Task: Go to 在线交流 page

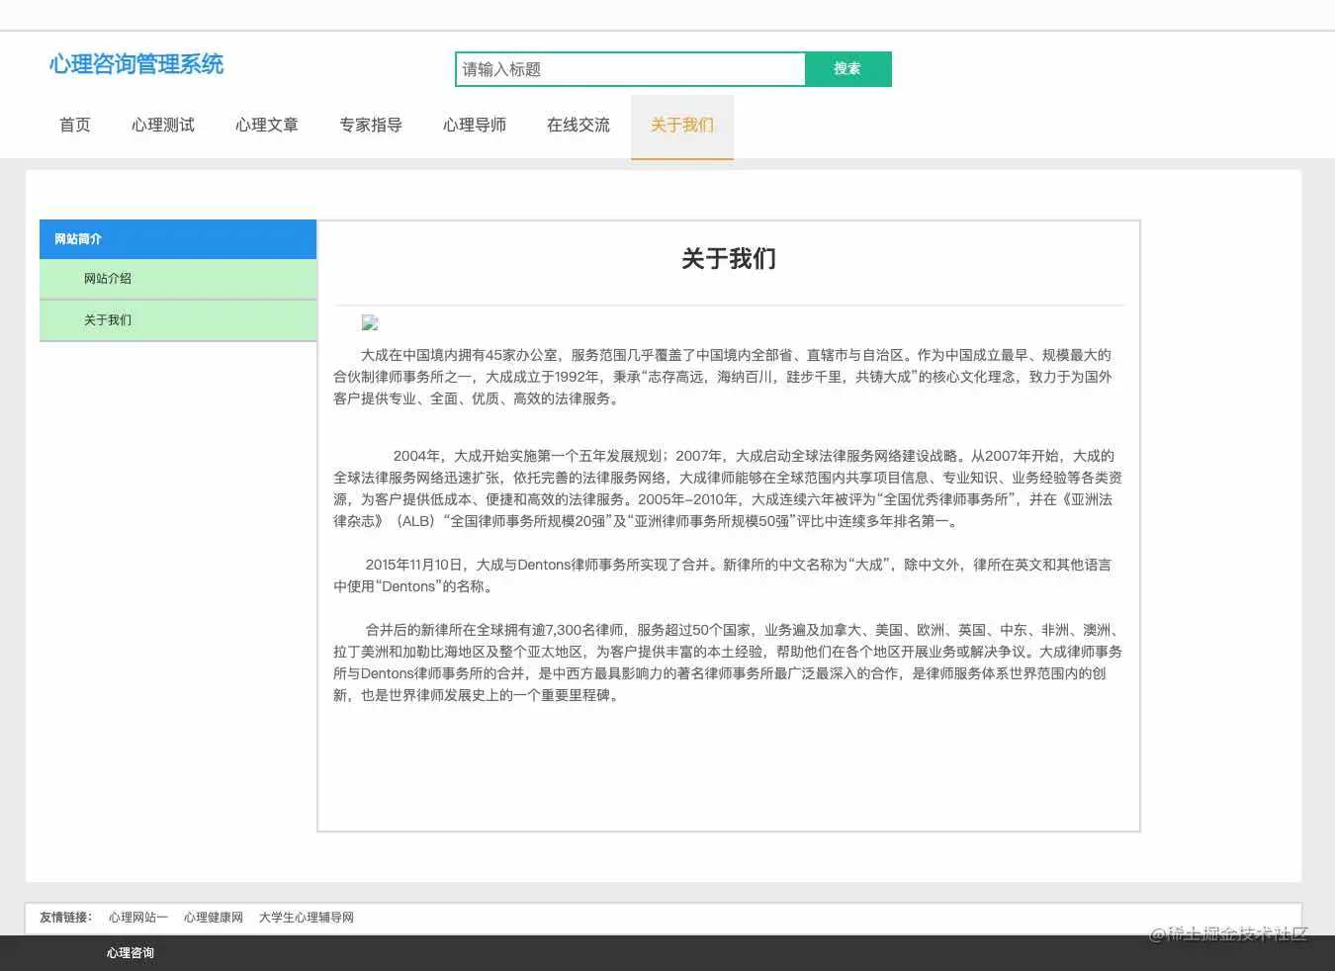Action: pos(578,126)
